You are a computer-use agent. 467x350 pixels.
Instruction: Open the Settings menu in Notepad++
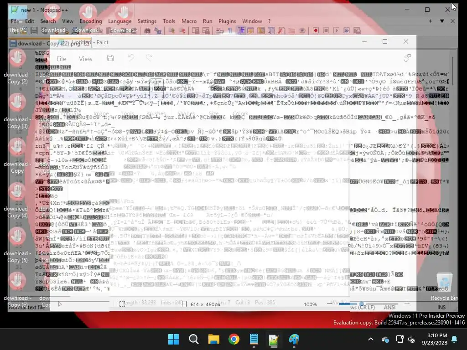147,21
